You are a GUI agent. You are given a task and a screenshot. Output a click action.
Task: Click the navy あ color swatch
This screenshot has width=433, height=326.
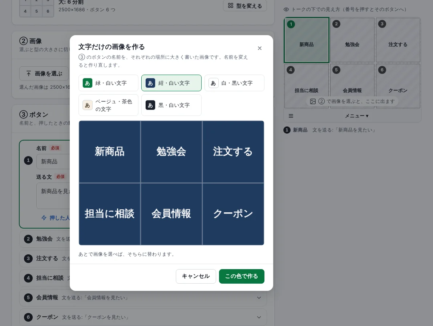[150, 83]
